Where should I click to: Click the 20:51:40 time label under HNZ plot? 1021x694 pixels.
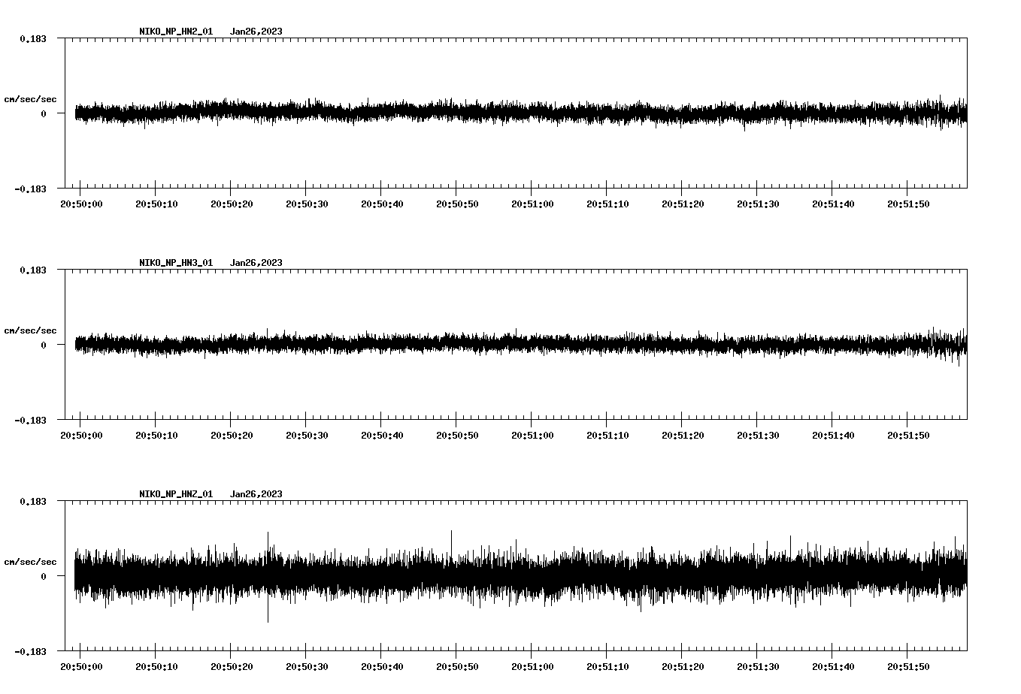pyautogui.click(x=833, y=667)
